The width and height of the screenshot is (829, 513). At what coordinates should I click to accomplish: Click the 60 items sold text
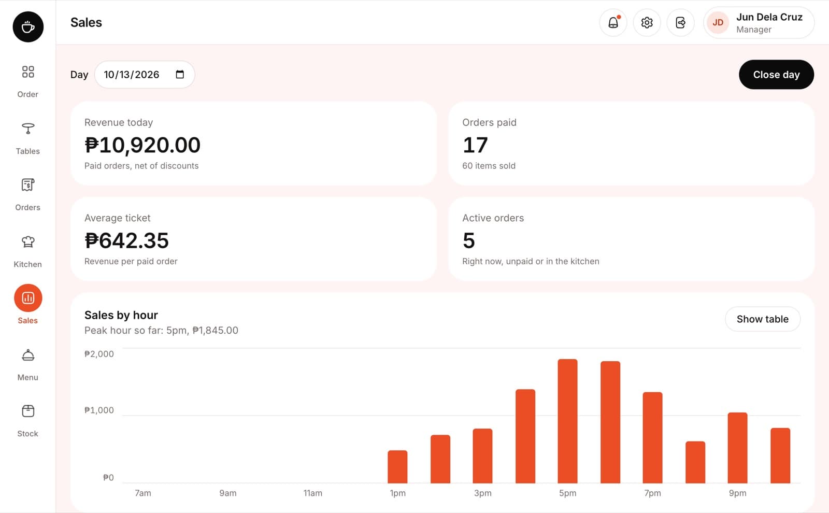489,166
